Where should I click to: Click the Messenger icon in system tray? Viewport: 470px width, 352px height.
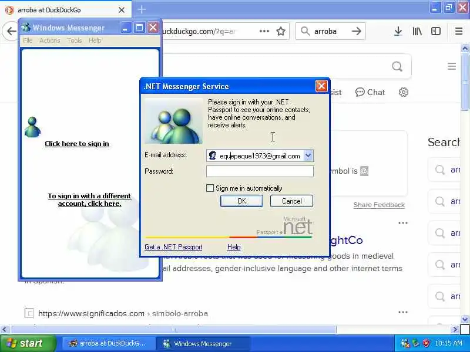pyautogui.click(x=405, y=343)
